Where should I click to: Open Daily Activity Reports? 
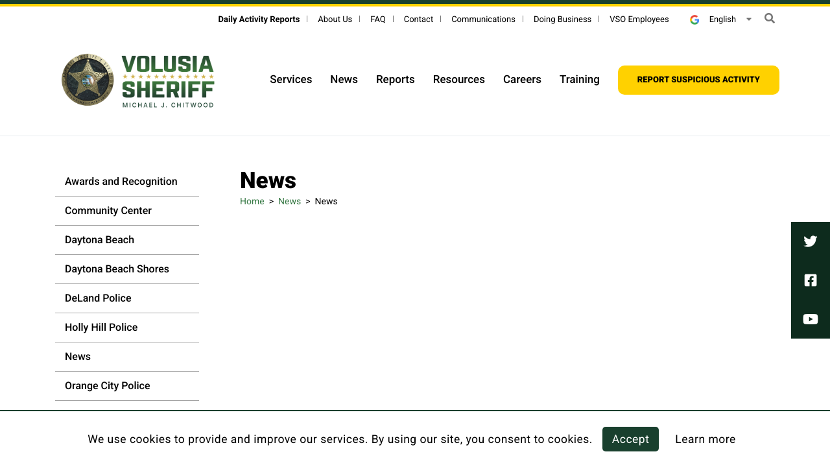pos(258,19)
